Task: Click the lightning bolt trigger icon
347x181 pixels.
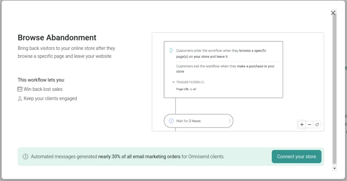Action: [x=171, y=51]
